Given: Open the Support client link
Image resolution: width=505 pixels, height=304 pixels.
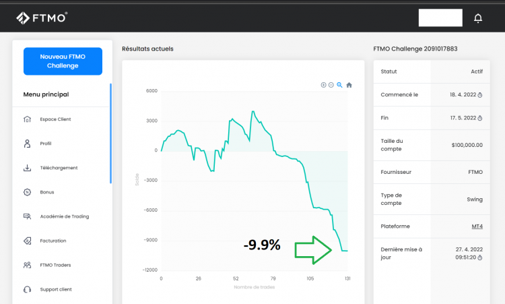Looking at the screenshot, I should 56,289.
